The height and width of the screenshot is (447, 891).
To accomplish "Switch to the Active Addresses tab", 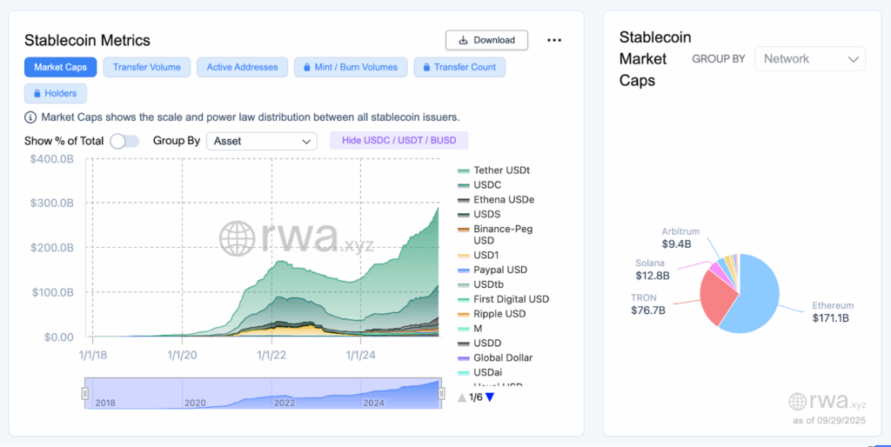I will point(242,67).
